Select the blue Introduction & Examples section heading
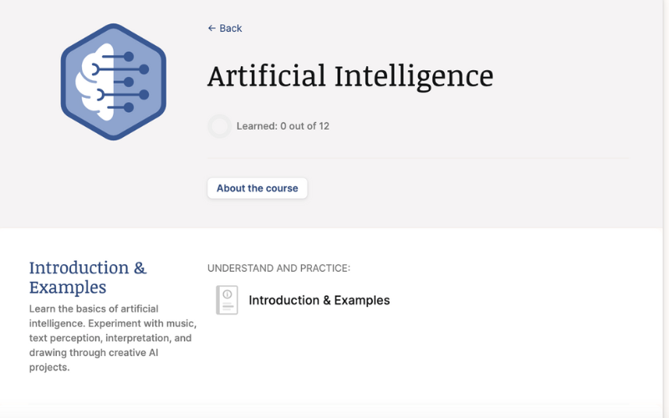 [x=88, y=277]
